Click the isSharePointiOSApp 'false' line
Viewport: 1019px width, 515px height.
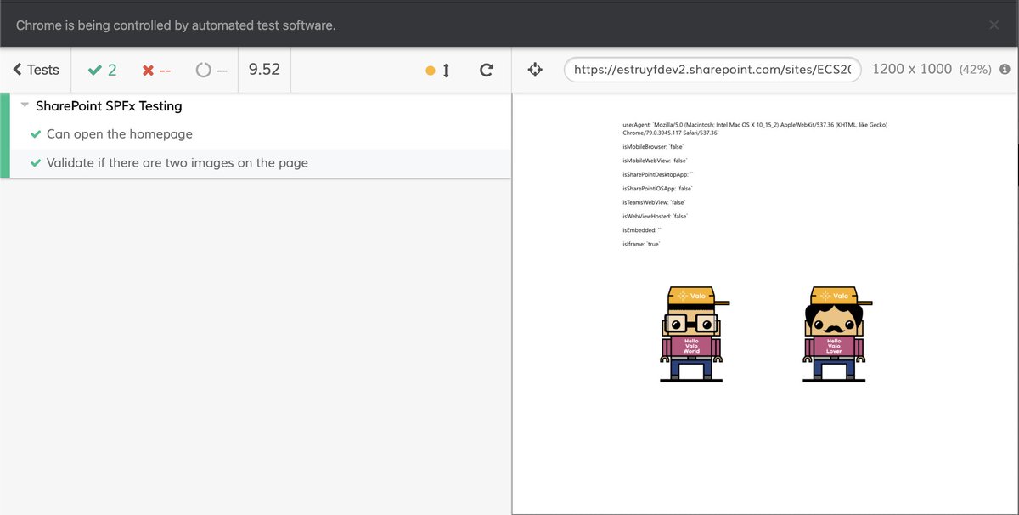coord(657,188)
